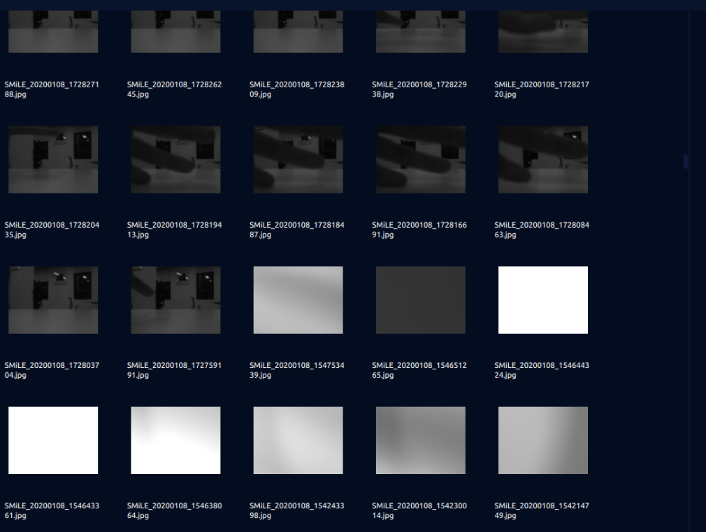Click the filename label SMiLE_20200108_154214749.jpg
Screen dimensions: 706x532
(x=541, y=511)
